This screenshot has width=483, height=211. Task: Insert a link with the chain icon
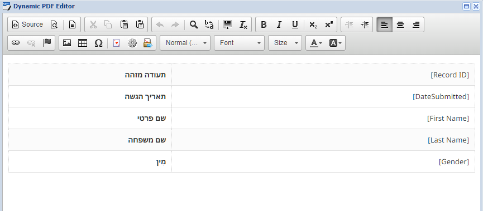(x=16, y=43)
